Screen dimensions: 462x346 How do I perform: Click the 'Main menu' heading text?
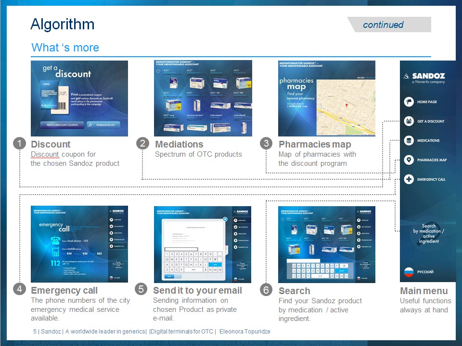[x=423, y=291]
